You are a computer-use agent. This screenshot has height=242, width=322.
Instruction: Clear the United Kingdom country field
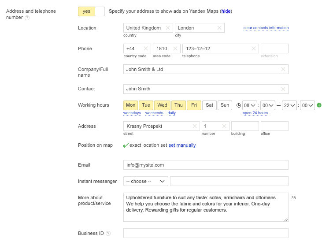167,28
